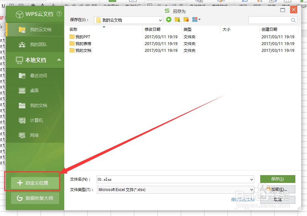Go up one folder level icon
Image resolution: width=307 pixels, height=216 pixels.
178,19
